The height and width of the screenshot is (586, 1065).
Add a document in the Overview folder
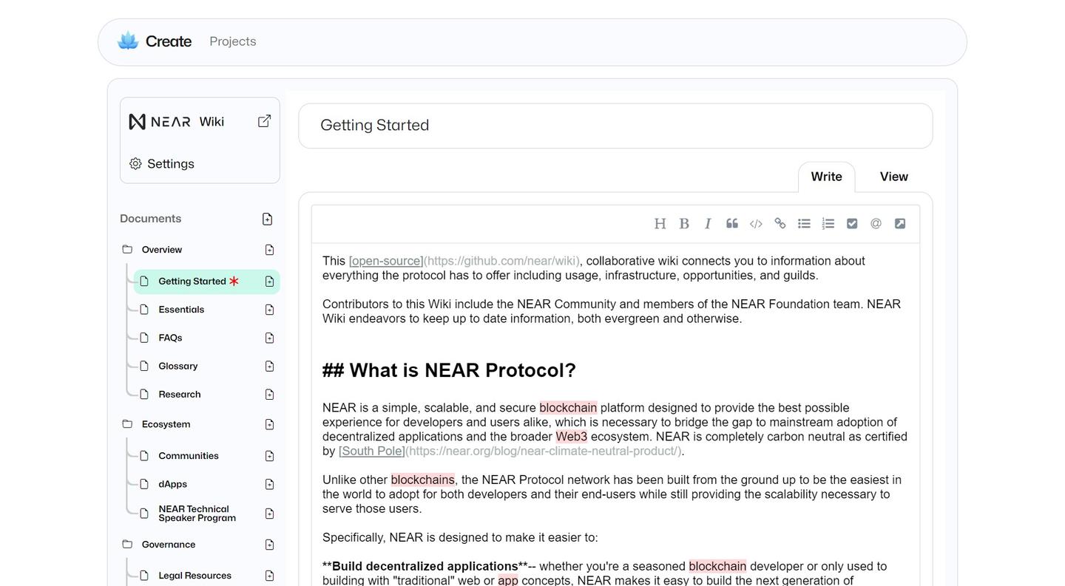coord(269,250)
